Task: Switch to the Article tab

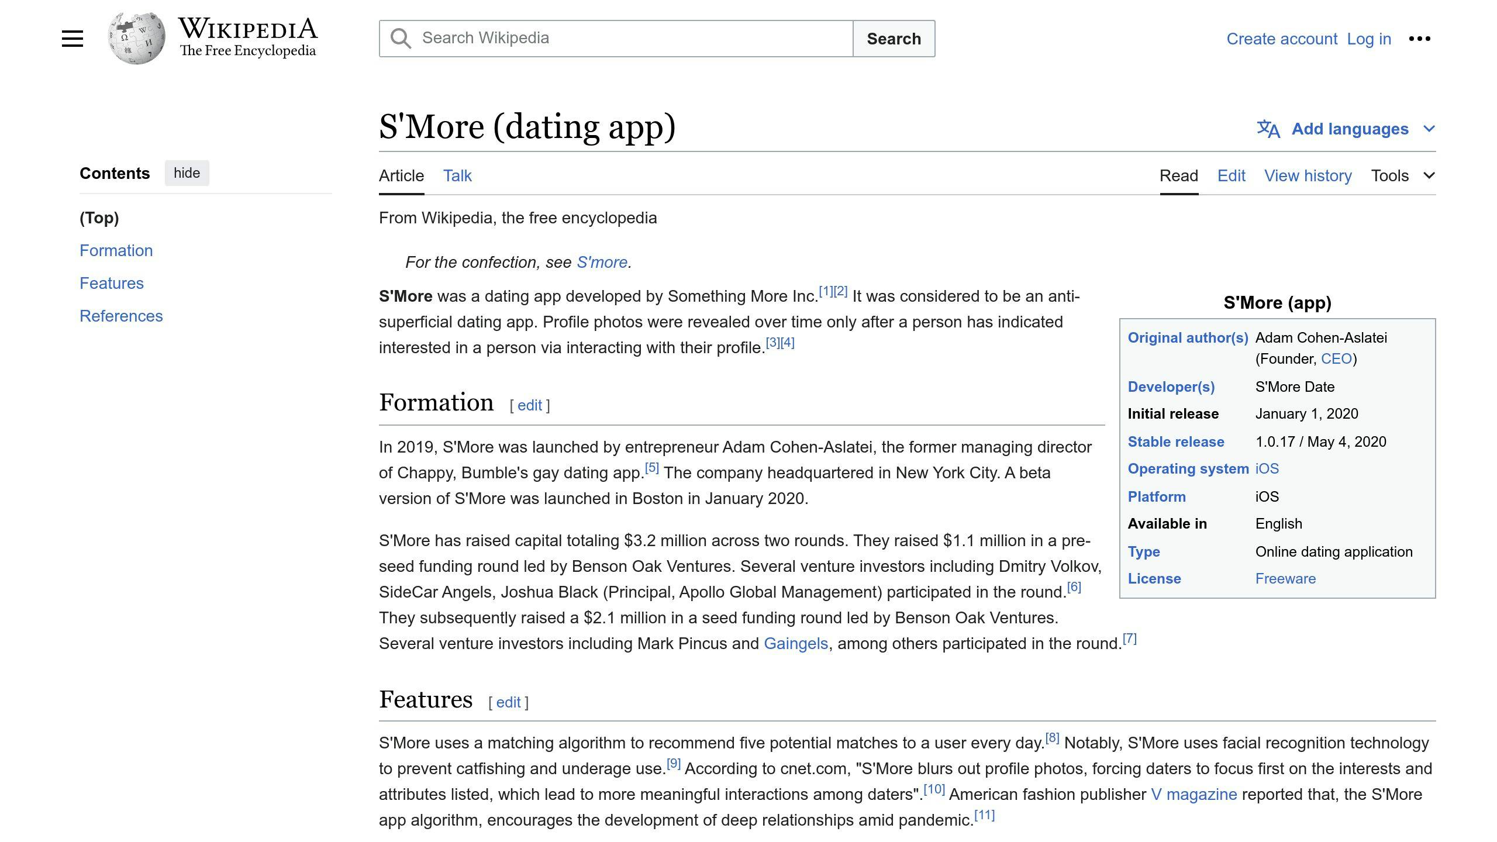Action: tap(401, 175)
